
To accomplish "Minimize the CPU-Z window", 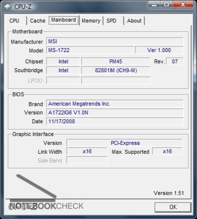I will pyautogui.click(x=154, y=5).
